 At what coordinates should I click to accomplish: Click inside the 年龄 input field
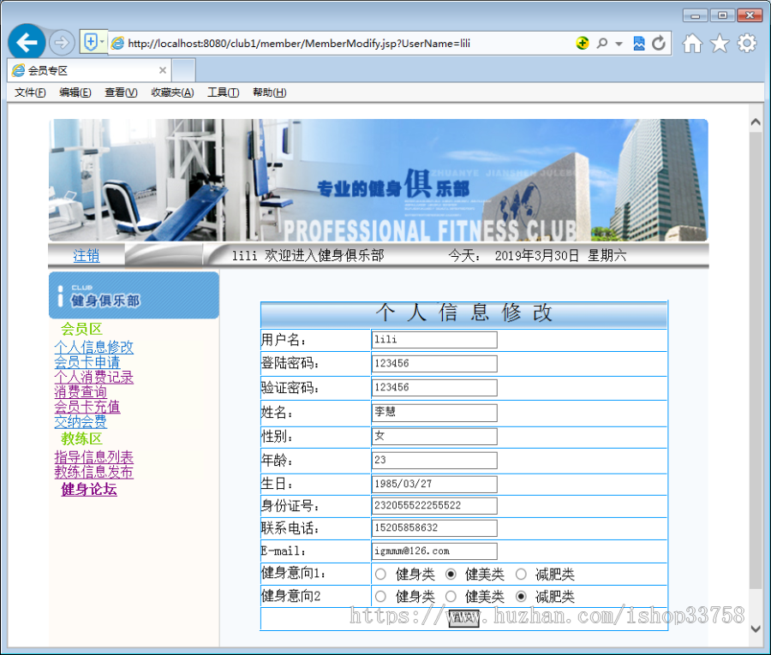433,460
